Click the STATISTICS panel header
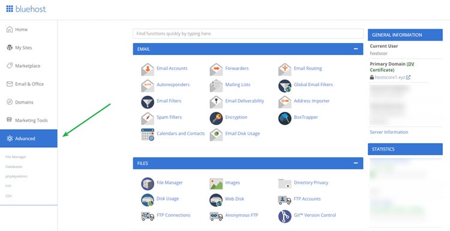This screenshot has width=450, height=231. tap(405, 149)
